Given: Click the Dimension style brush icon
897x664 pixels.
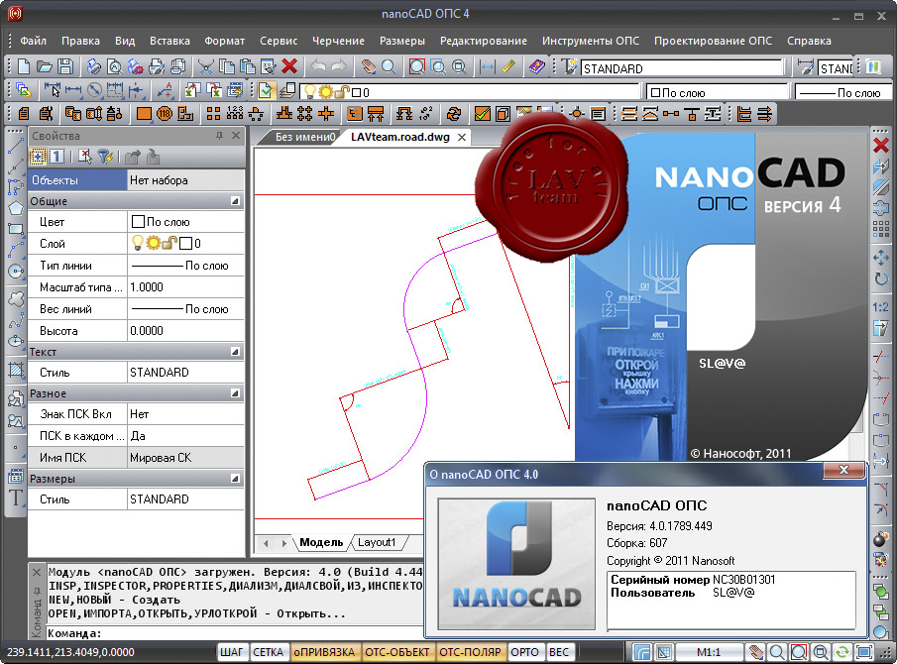Looking at the screenshot, I should click(806, 67).
